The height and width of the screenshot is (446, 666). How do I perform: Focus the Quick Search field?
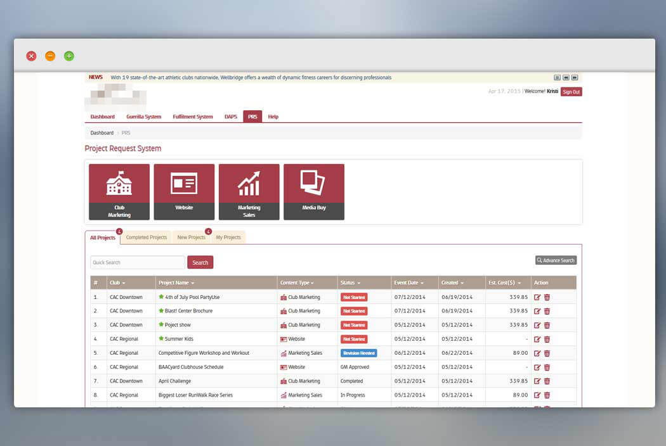coord(138,262)
